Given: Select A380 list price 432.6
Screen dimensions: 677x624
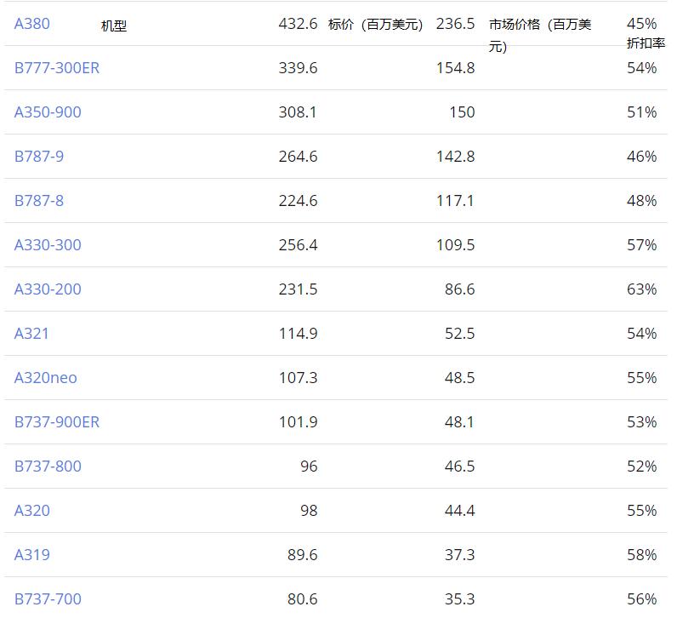Looking at the screenshot, I should pyautogui.click(x=298, y=24).
